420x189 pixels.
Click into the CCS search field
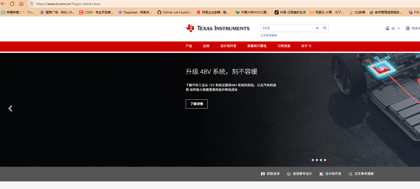[x=287, y=28]
